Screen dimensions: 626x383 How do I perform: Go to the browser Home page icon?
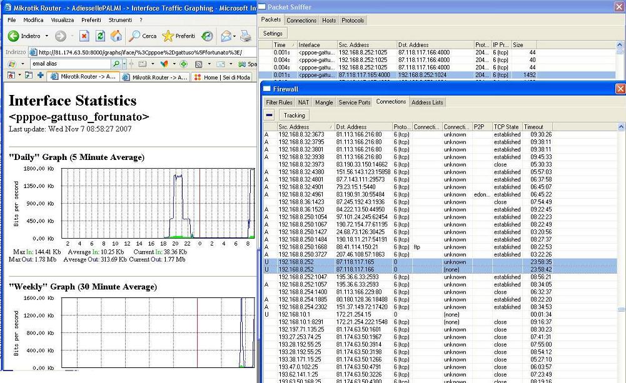click(116, 36)
